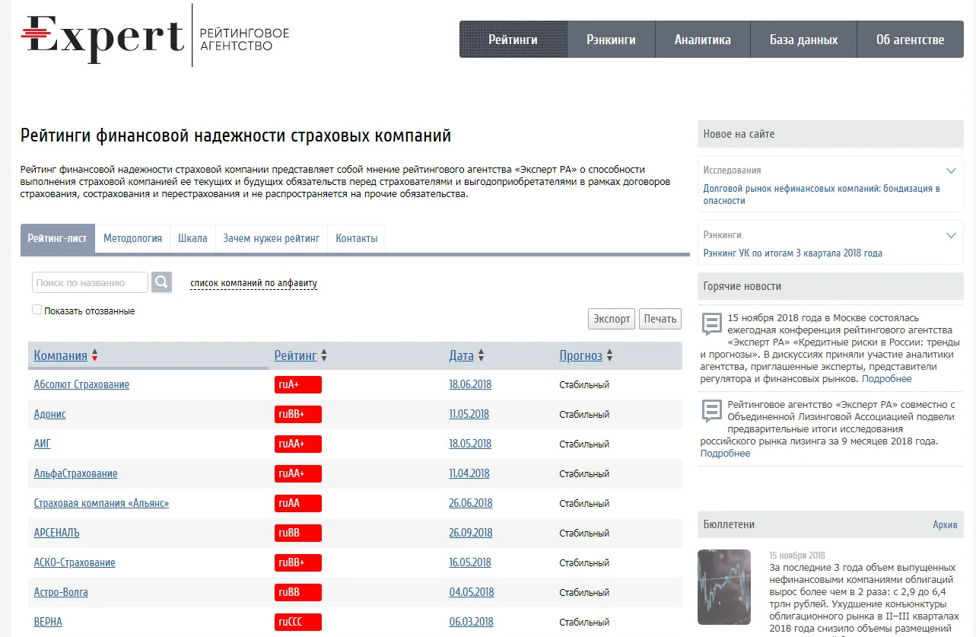Viewport: 976px width, 637px height.
Task: Open the Аналитика main menu item
Action: (702, 40)
